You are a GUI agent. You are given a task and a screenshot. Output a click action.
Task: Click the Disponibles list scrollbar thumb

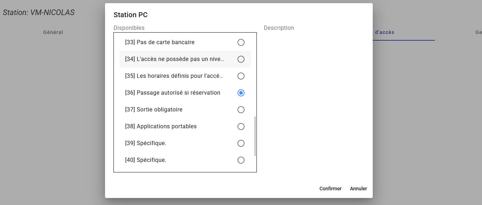click(x=255, y=136)
